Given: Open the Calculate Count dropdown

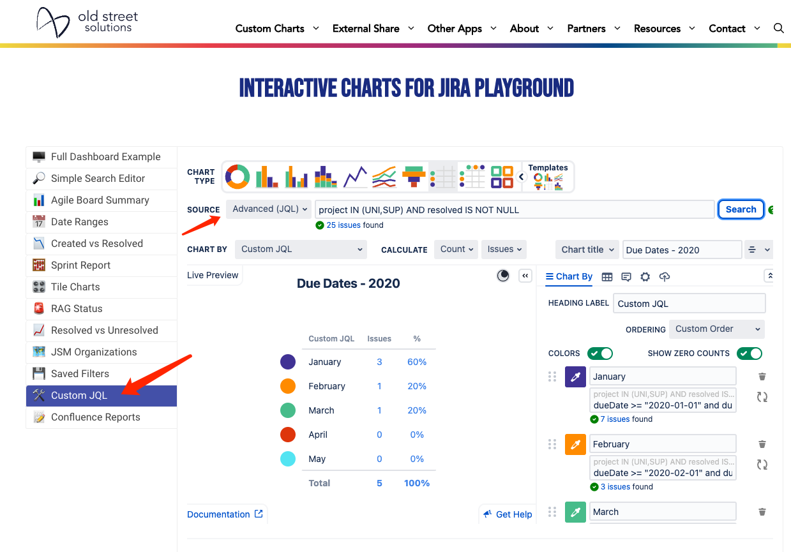Looking at the screenshot, I should point(456,250).
